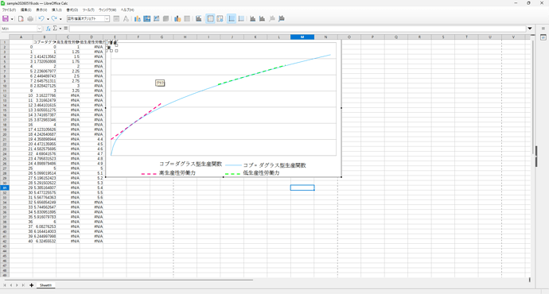The width and height of the screenshot is (549, 294).
Task: Click the orange and blue column chart icon
Action: 177,19
